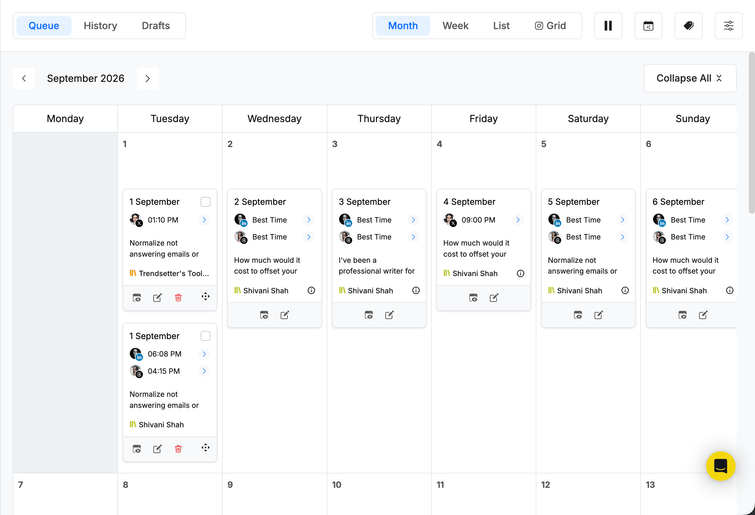Expand the 04:15 PM Threads schedule row

(x=204, y=371)
